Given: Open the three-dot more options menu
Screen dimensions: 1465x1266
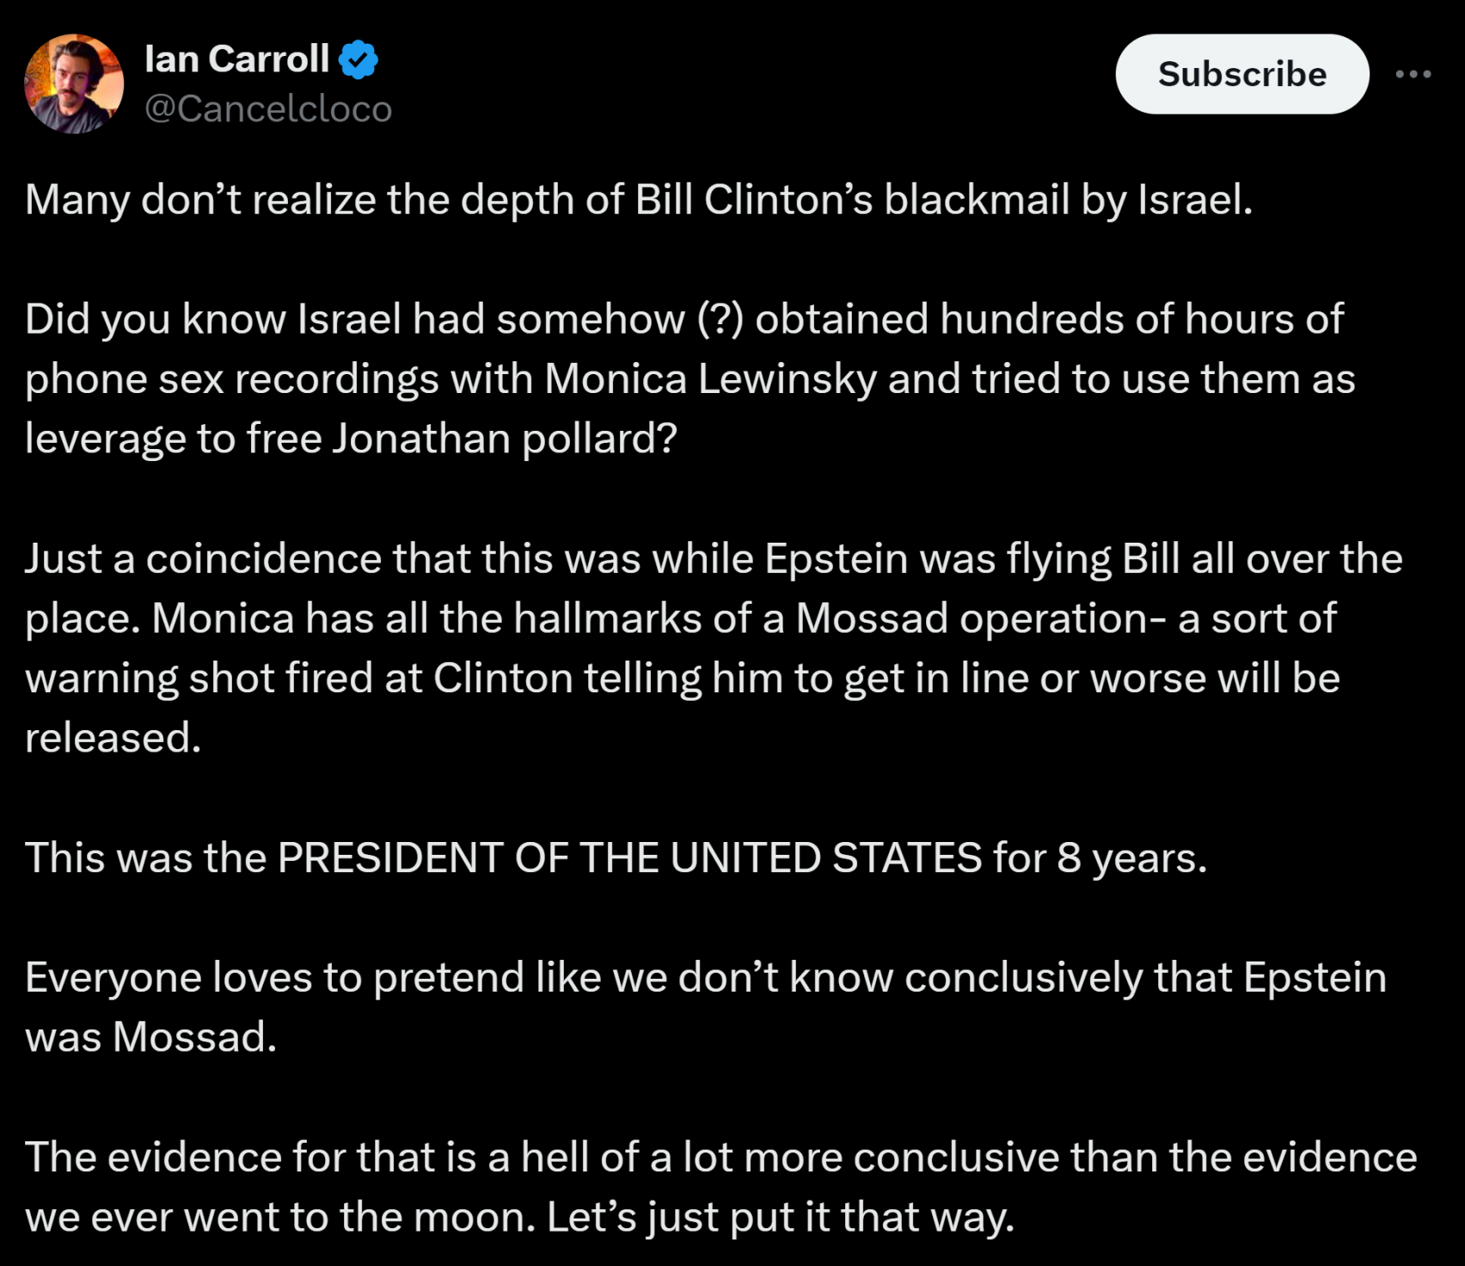Looking at the screenshot, I should click(x=1413, y=75).
